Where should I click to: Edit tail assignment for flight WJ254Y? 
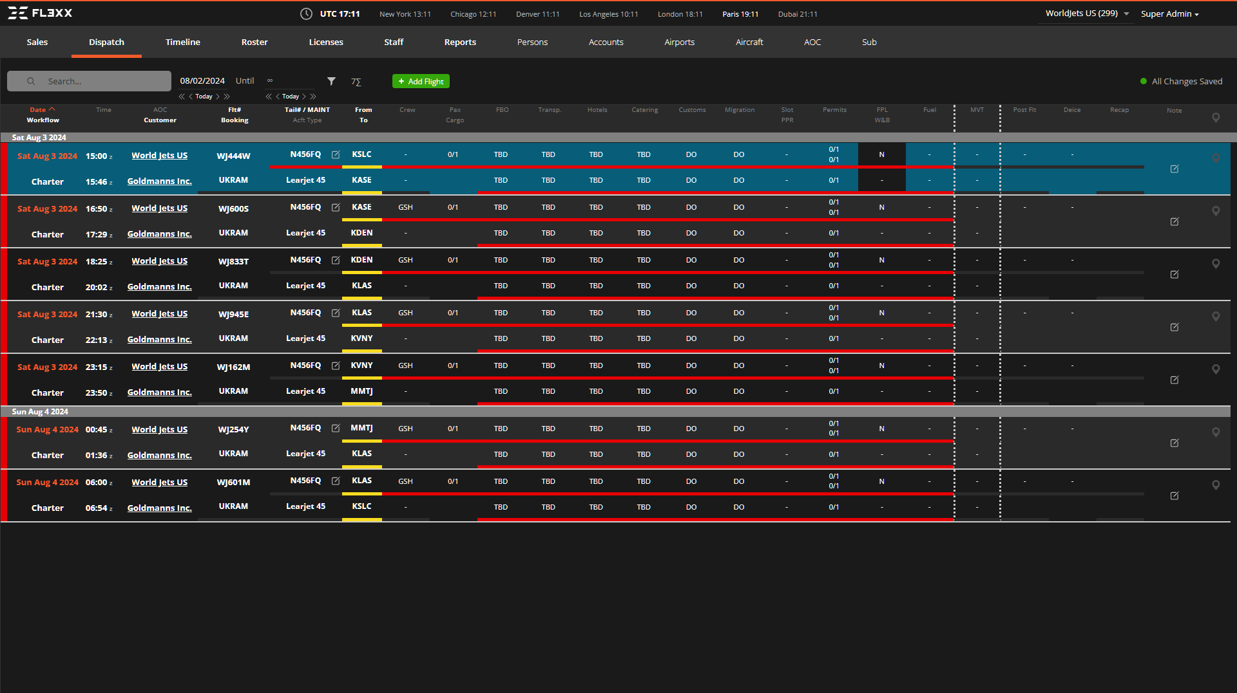click(336, 428)
